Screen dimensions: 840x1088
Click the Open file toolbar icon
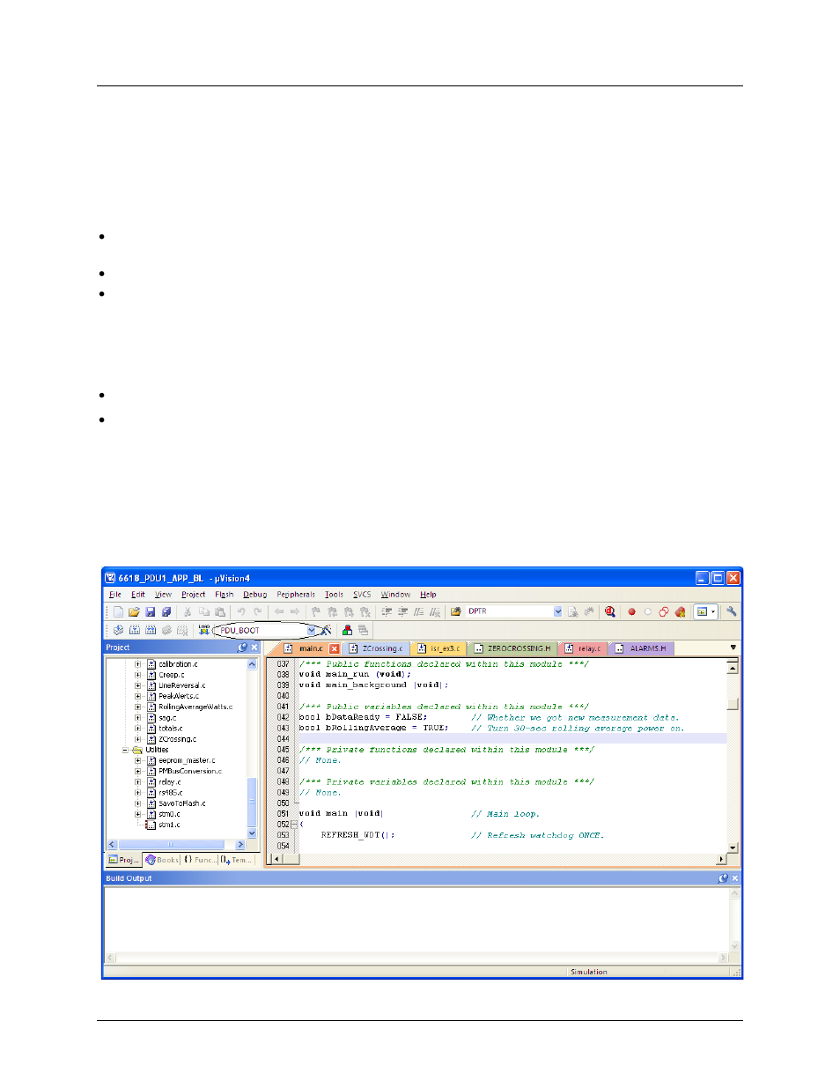coord(134,611)
